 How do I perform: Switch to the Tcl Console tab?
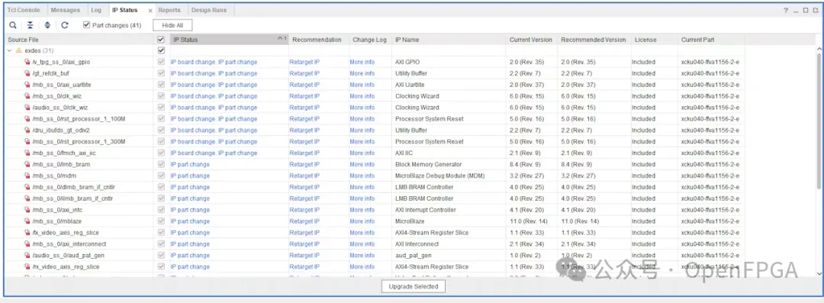(x=24, y=10)
